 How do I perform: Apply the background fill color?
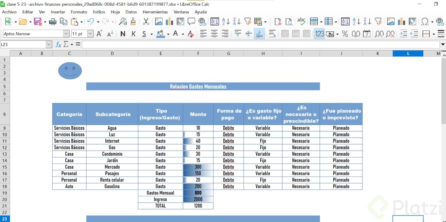(161, 34)
